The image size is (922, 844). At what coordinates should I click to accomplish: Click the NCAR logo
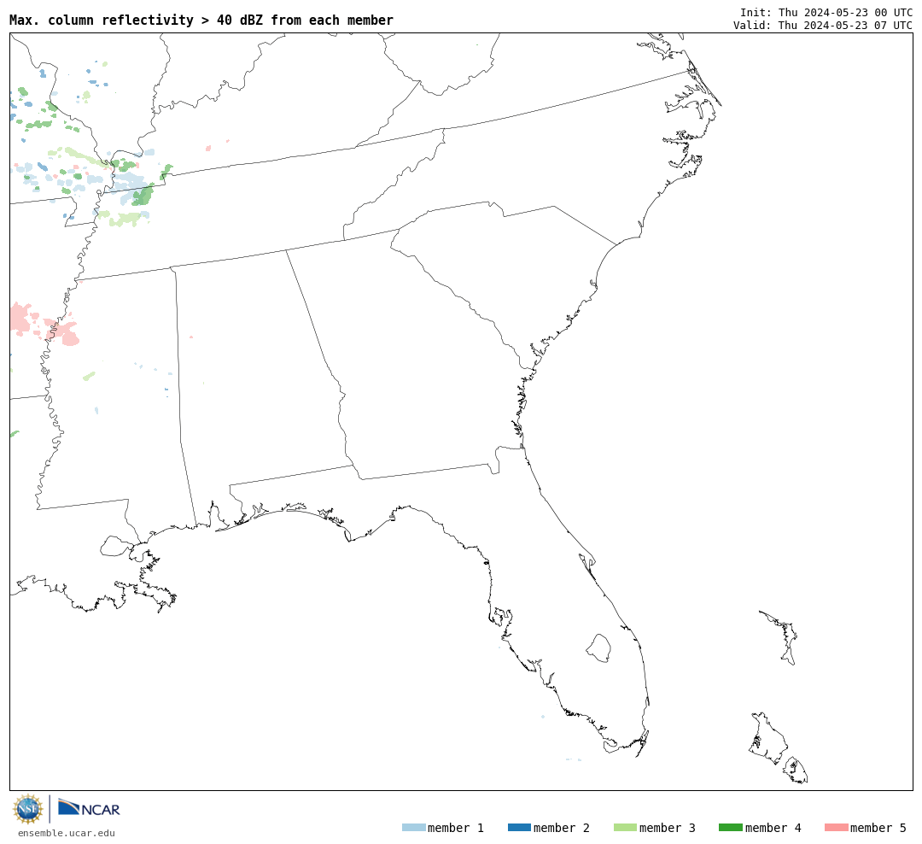coord(89,808)
